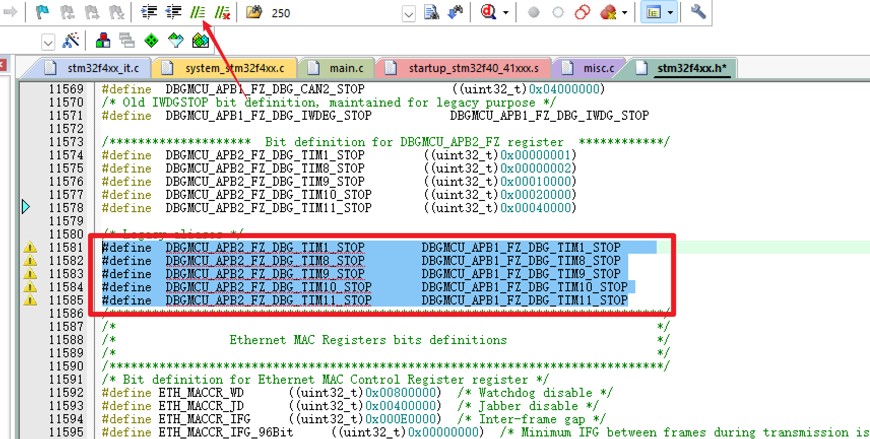This screenshot has height=439, width=870.
Task: Switch to the stm32f4xx_it.c tab
Action: tap(103, 68)
